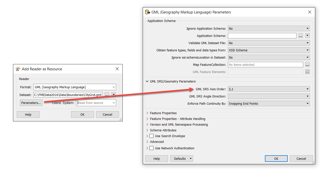Open the Defaults dropdown menu

point(181,159)
